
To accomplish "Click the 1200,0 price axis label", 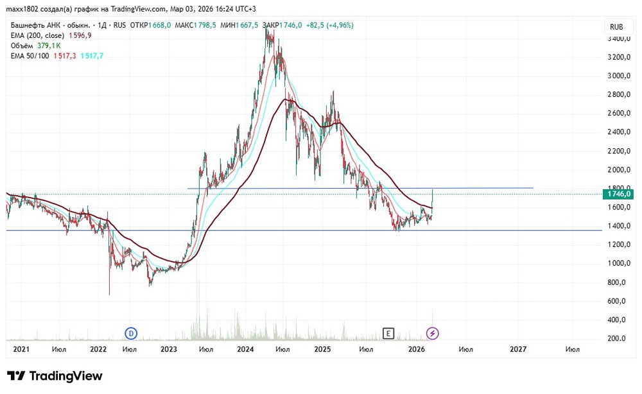I will [x=619, y=244].
